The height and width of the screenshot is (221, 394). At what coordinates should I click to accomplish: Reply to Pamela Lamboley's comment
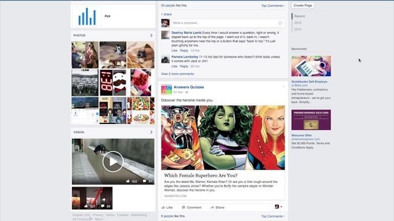pyautogui.click(x=184, y=66)
